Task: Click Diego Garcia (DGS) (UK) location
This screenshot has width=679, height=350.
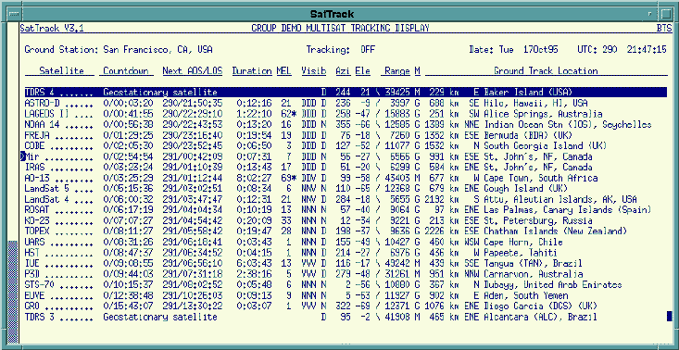Action: pyautogui.click(x=541, y=306)
